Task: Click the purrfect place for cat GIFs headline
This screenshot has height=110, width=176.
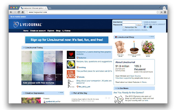Action: tap(94, 71)
